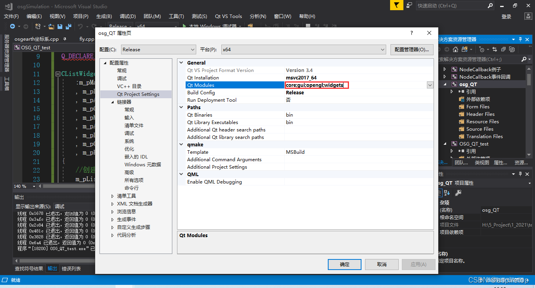The image size is (535, 288).
Task: Click the Quick Launch search magnifier
Action: (490, 5)
